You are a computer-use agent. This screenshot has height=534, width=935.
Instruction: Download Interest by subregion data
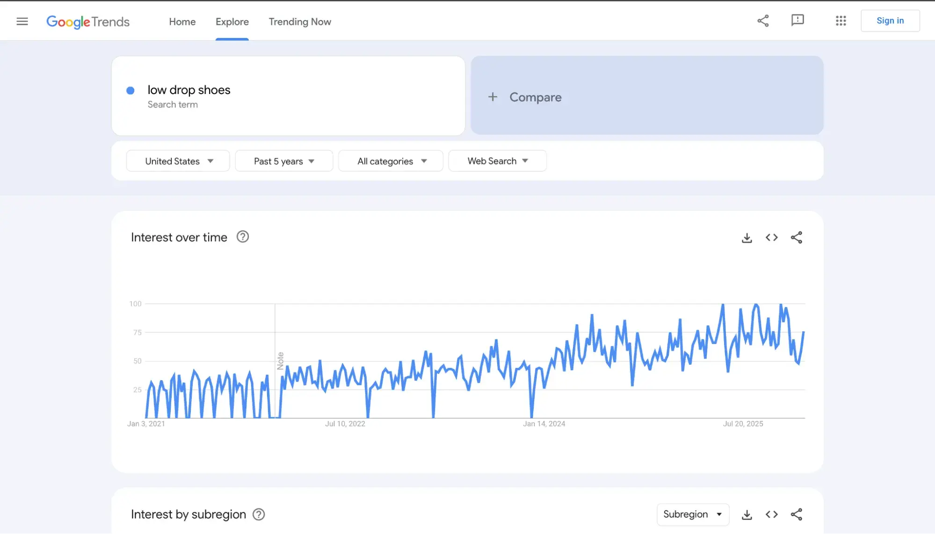pos(747,514)
